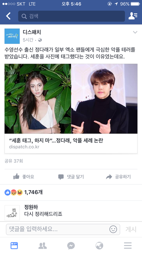
Task: Open 정원하 commenter profile picture
Action: tap(12, 213)
